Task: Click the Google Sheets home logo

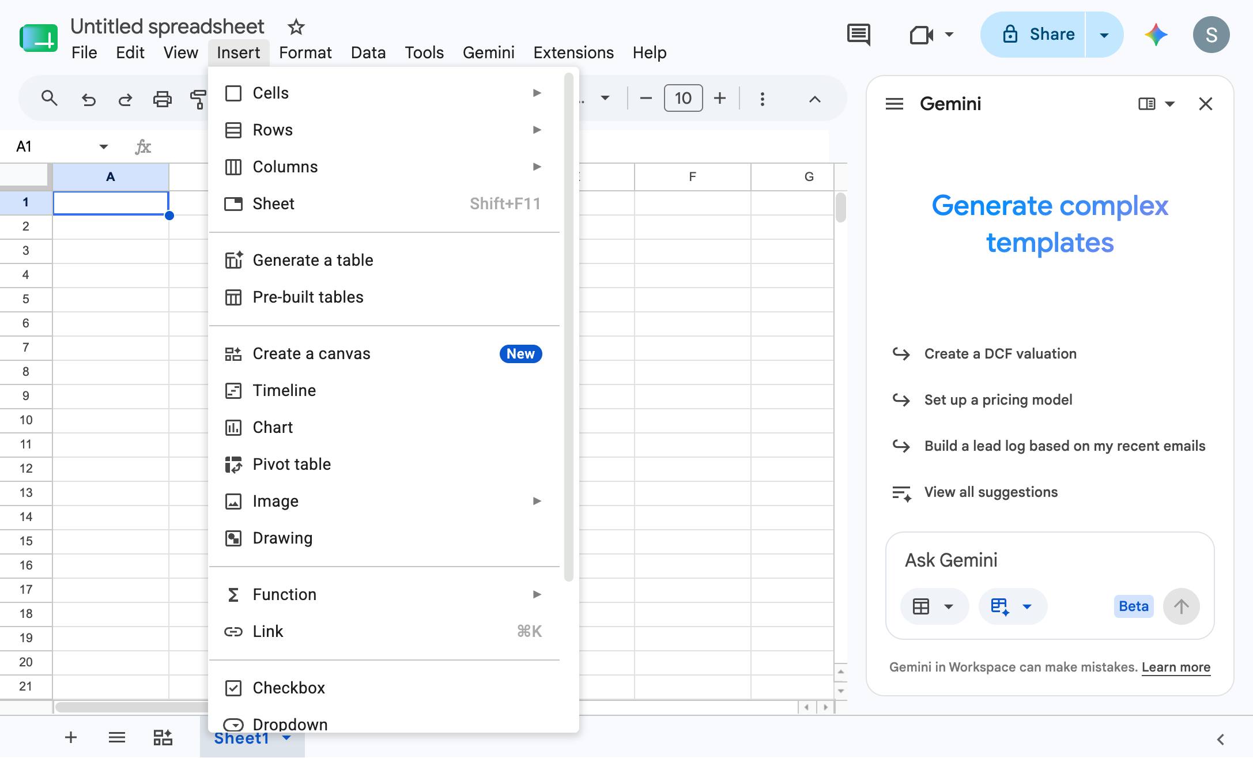Action: click(x=39, y=39)
